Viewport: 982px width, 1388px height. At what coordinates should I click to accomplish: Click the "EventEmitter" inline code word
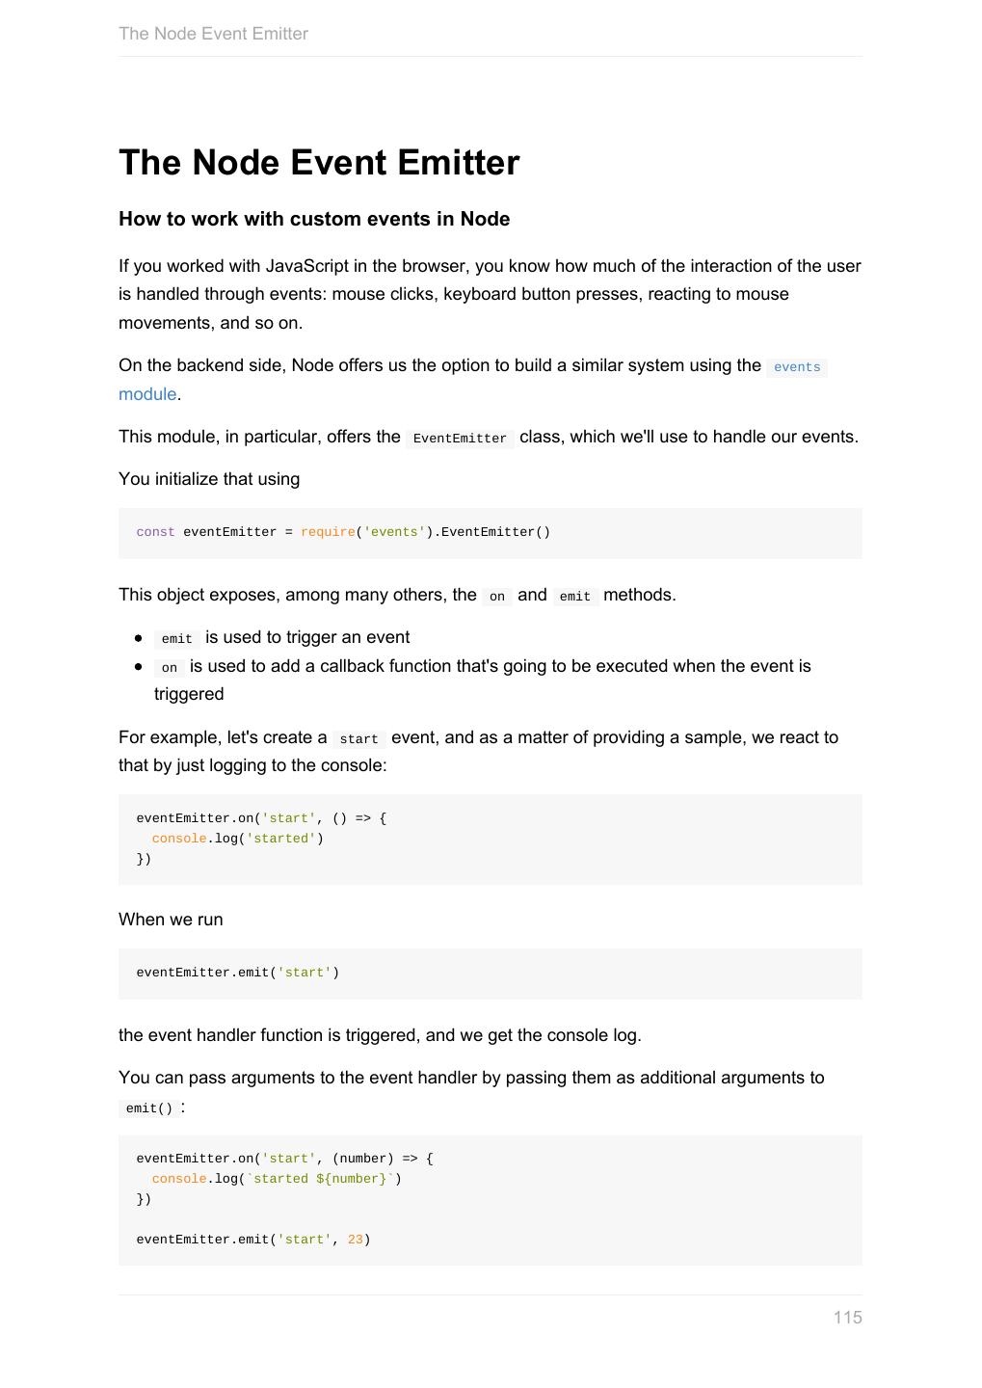coord(460,439)
